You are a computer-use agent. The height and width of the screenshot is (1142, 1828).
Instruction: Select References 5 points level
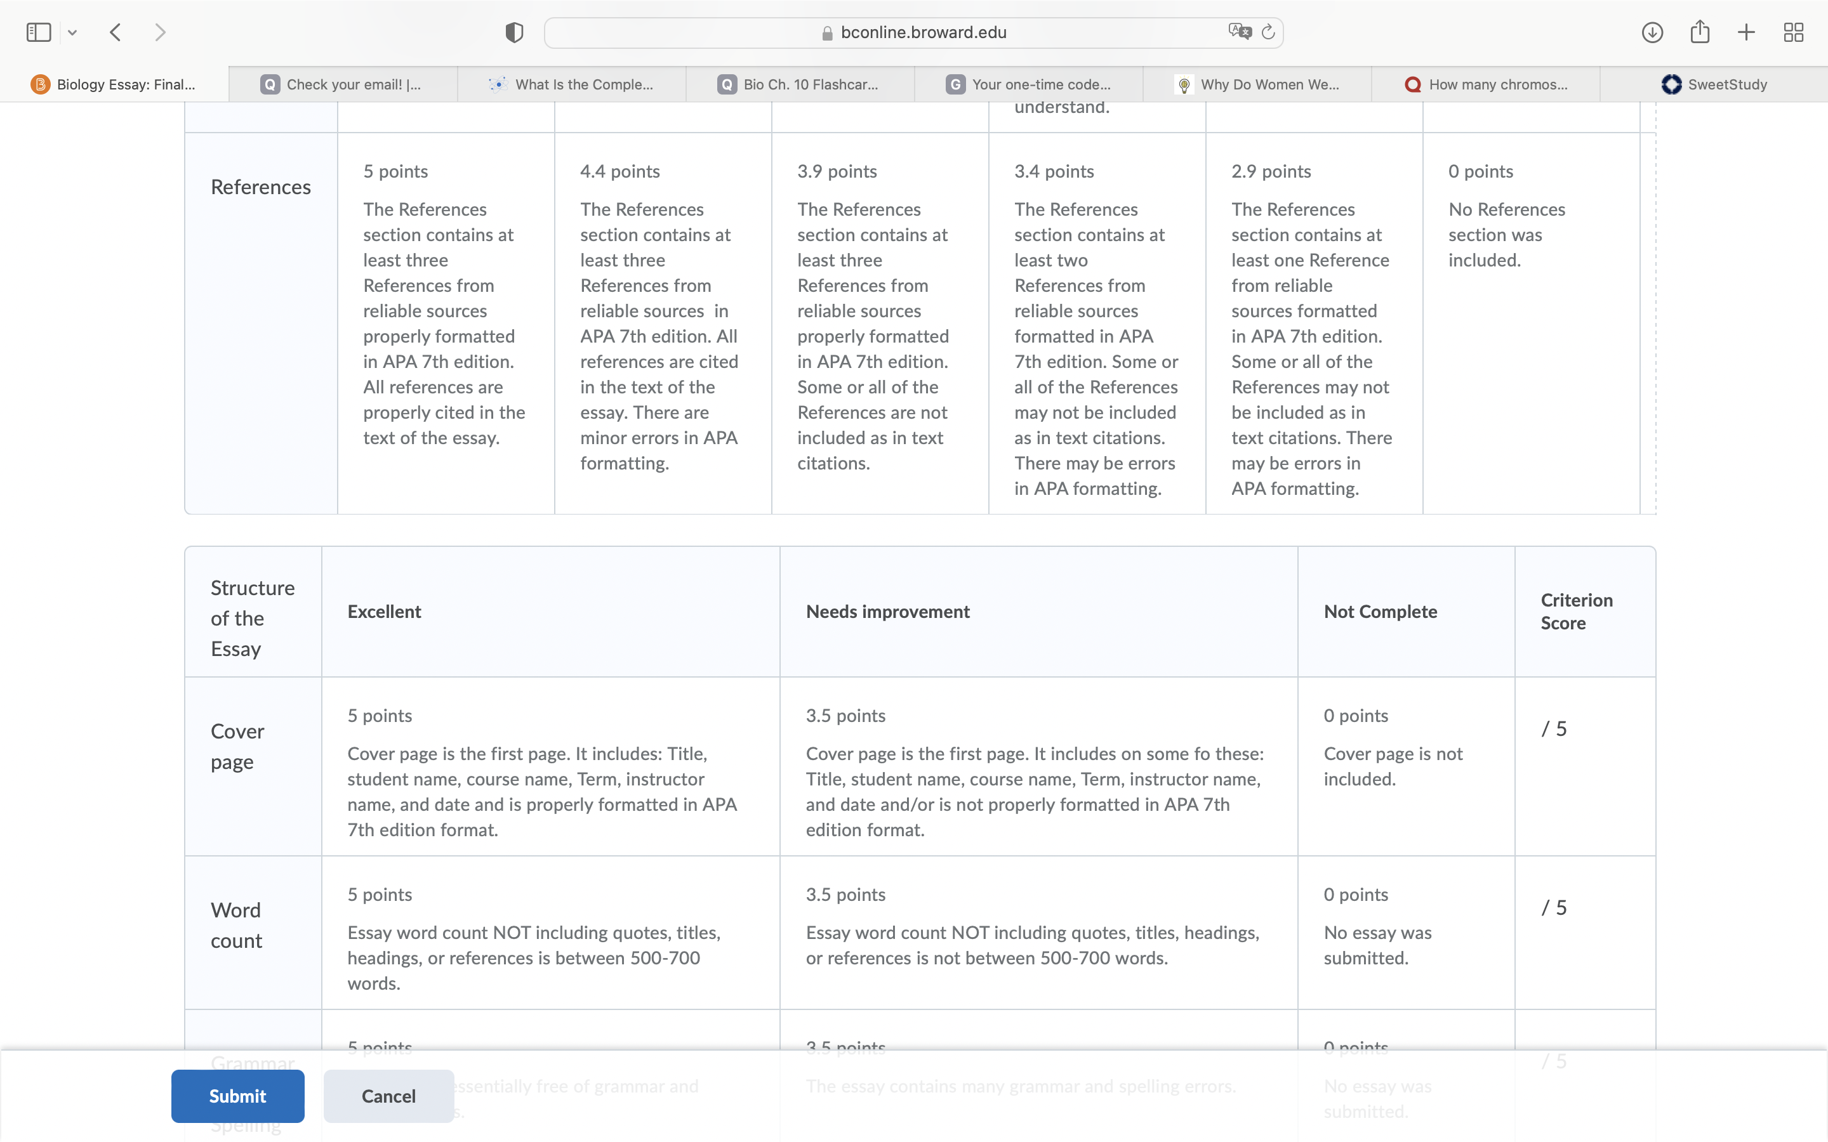click(446, 324)
